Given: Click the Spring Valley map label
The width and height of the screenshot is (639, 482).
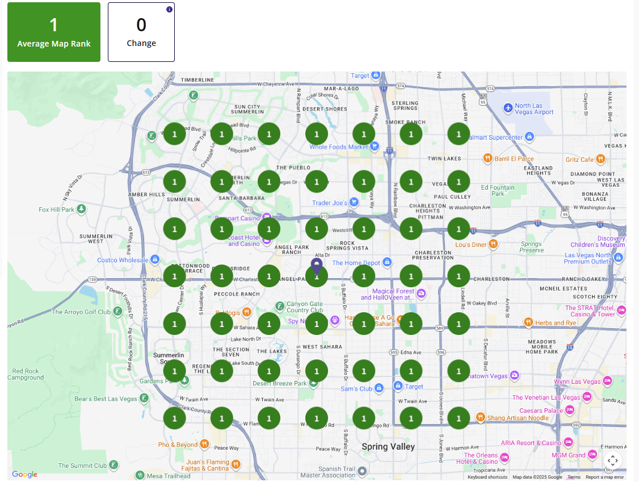Looking at the screenshot, I should [388, 447].
